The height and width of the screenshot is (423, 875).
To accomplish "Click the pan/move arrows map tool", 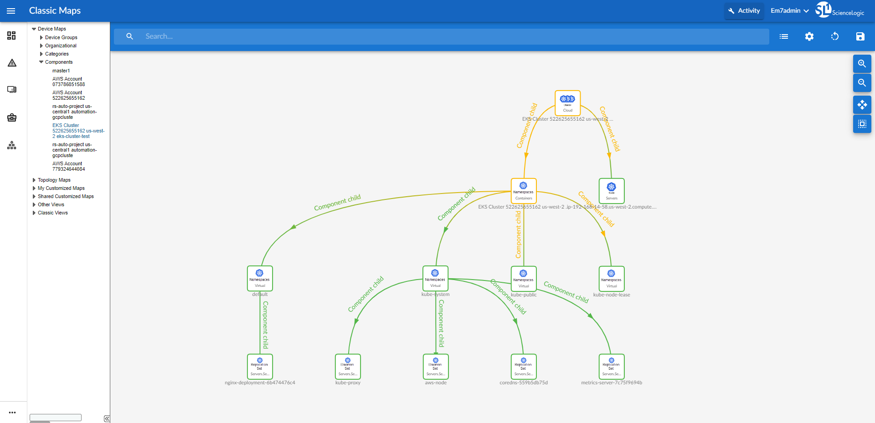I will pyautogui.click(x=862, y=105).
